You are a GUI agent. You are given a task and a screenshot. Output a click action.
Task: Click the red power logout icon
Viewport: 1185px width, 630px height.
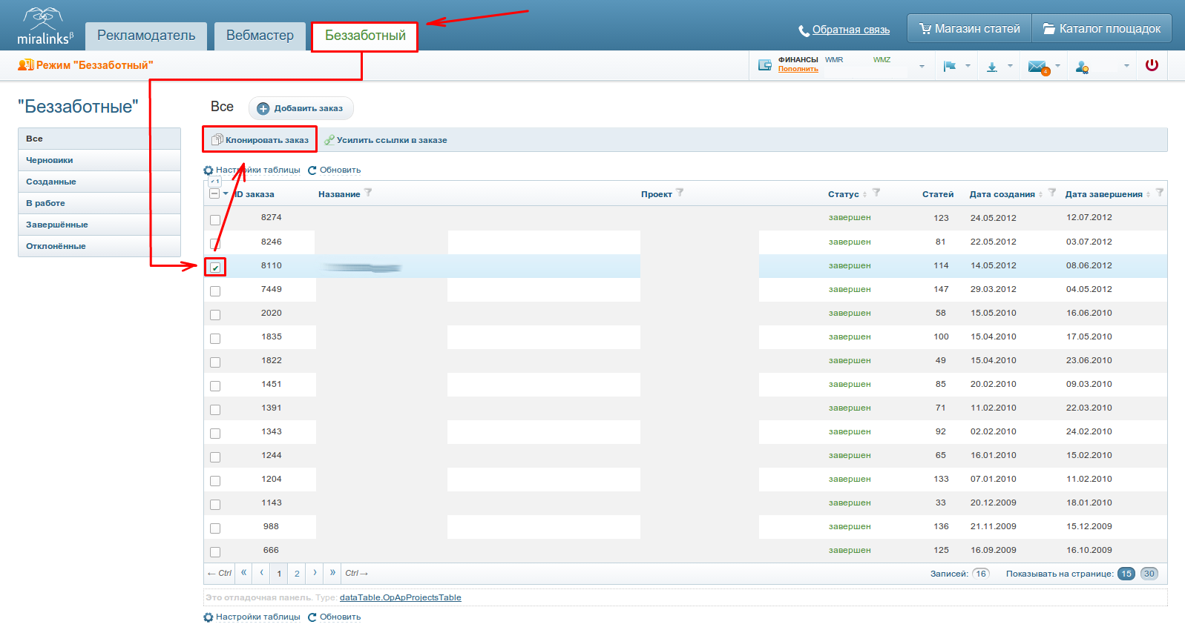tap(1152, 65)
